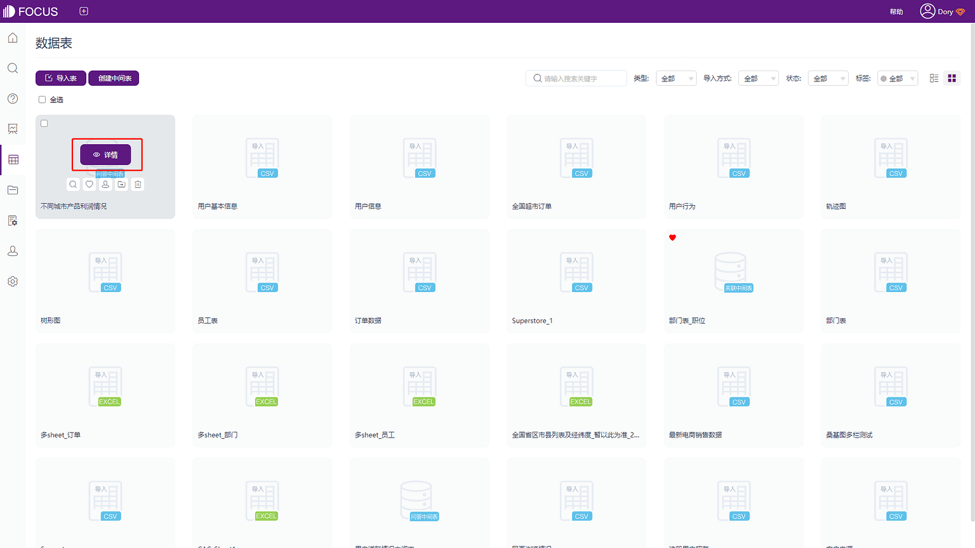Open the 轨迹图 table card
Screen dimensions: 975x548
pos(891,166)
